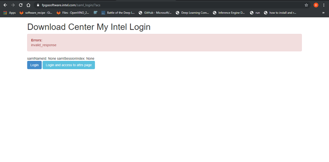The image size is (329, 162).
Task: Click the invalid_response error text
Action: coord(44,45)
